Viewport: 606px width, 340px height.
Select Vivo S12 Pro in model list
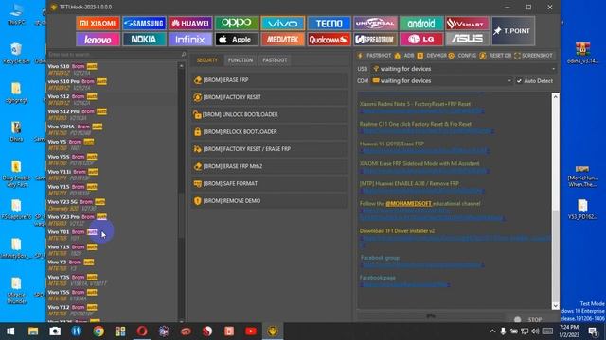(112, 115)
